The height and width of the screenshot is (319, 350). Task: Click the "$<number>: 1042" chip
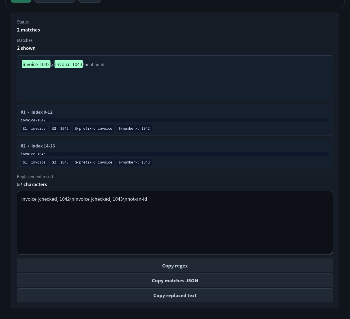click(x=134, y=129)
